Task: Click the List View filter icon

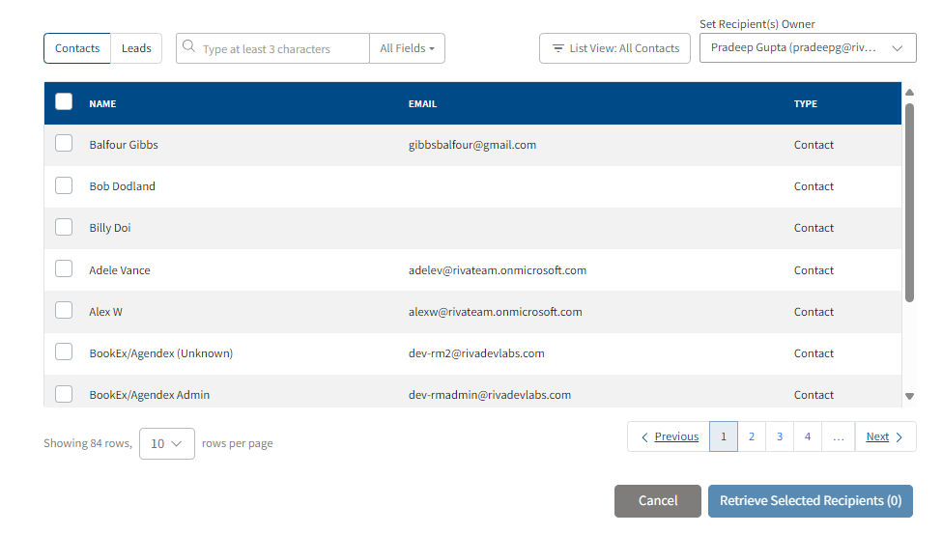Action: pos(557,48)
